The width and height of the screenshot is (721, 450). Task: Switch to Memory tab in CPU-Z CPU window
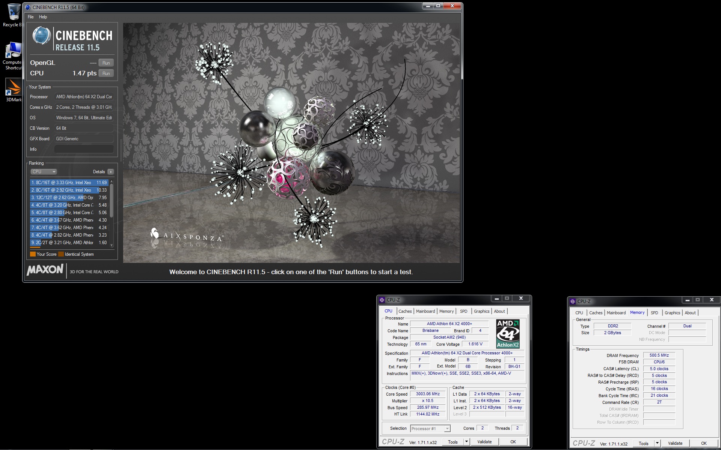[446, 311]
